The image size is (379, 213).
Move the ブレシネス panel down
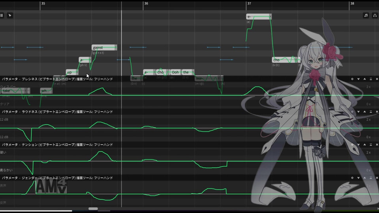click(x=358, y=79)
